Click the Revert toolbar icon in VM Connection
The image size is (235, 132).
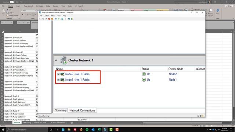(x=65, y=19)
